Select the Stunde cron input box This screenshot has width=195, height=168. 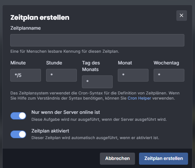pyautogui.click(x=61, y=75)
